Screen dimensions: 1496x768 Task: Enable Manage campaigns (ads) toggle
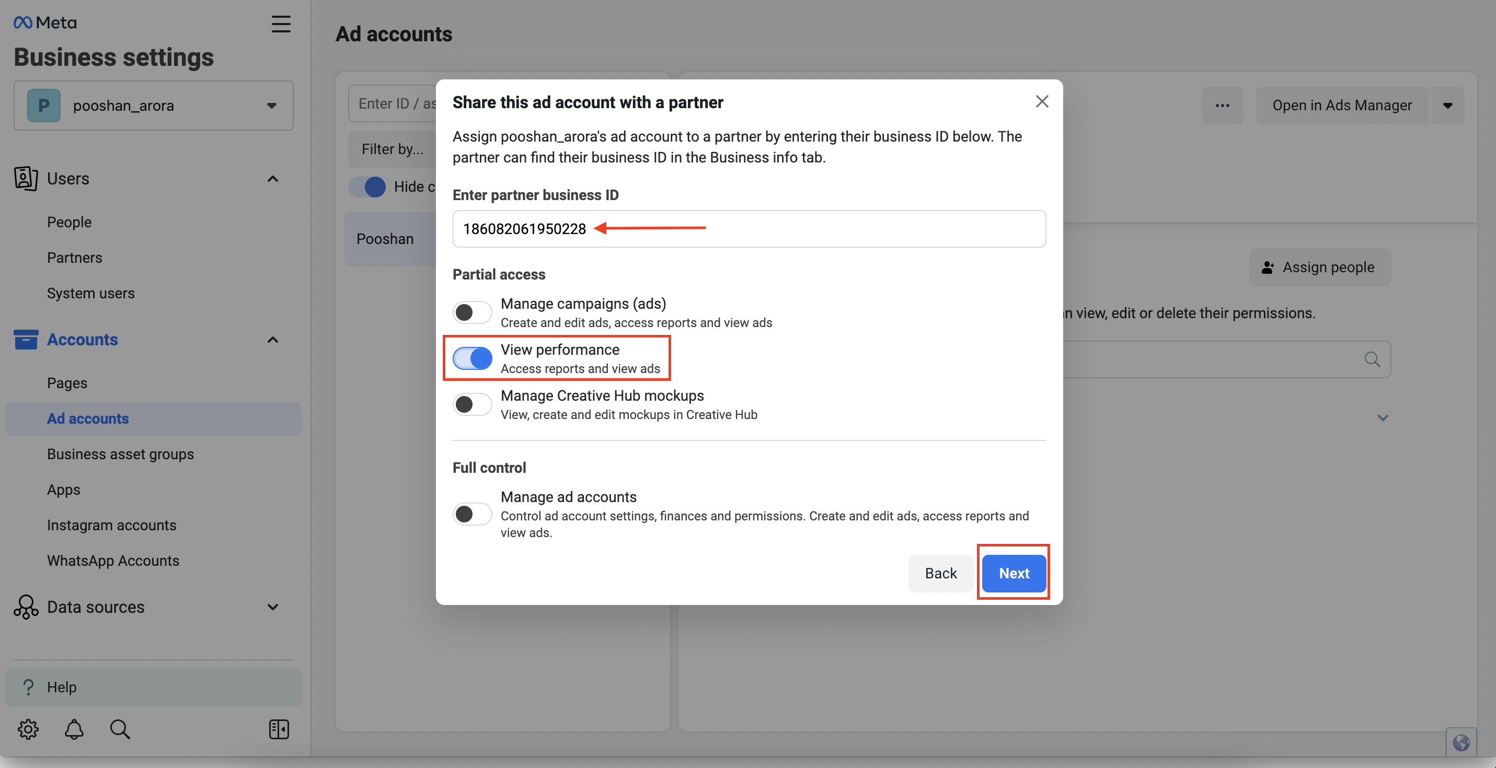(x=472, y=312)
